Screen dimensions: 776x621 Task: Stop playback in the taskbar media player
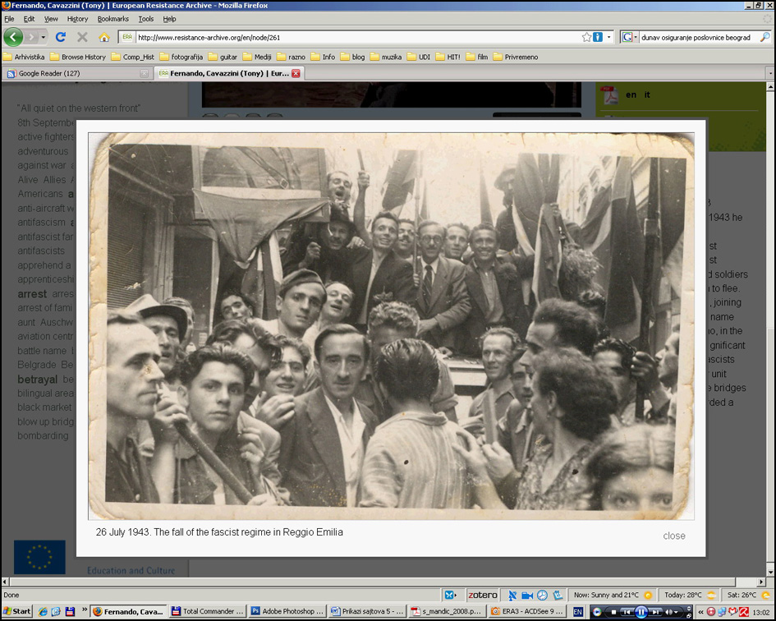[613, 611]
